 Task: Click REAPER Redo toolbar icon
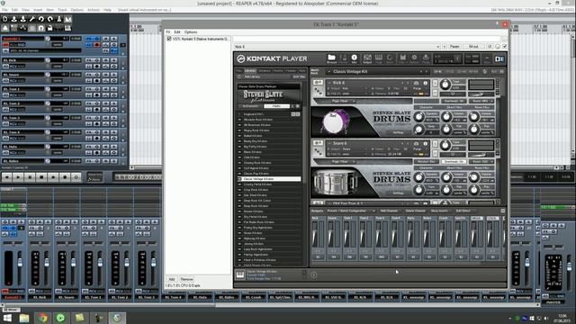(x=50, y=19)
